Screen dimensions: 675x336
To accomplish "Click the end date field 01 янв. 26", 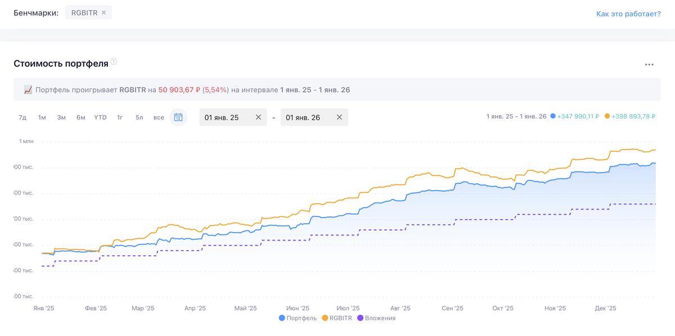I will (x=306, y=117).
